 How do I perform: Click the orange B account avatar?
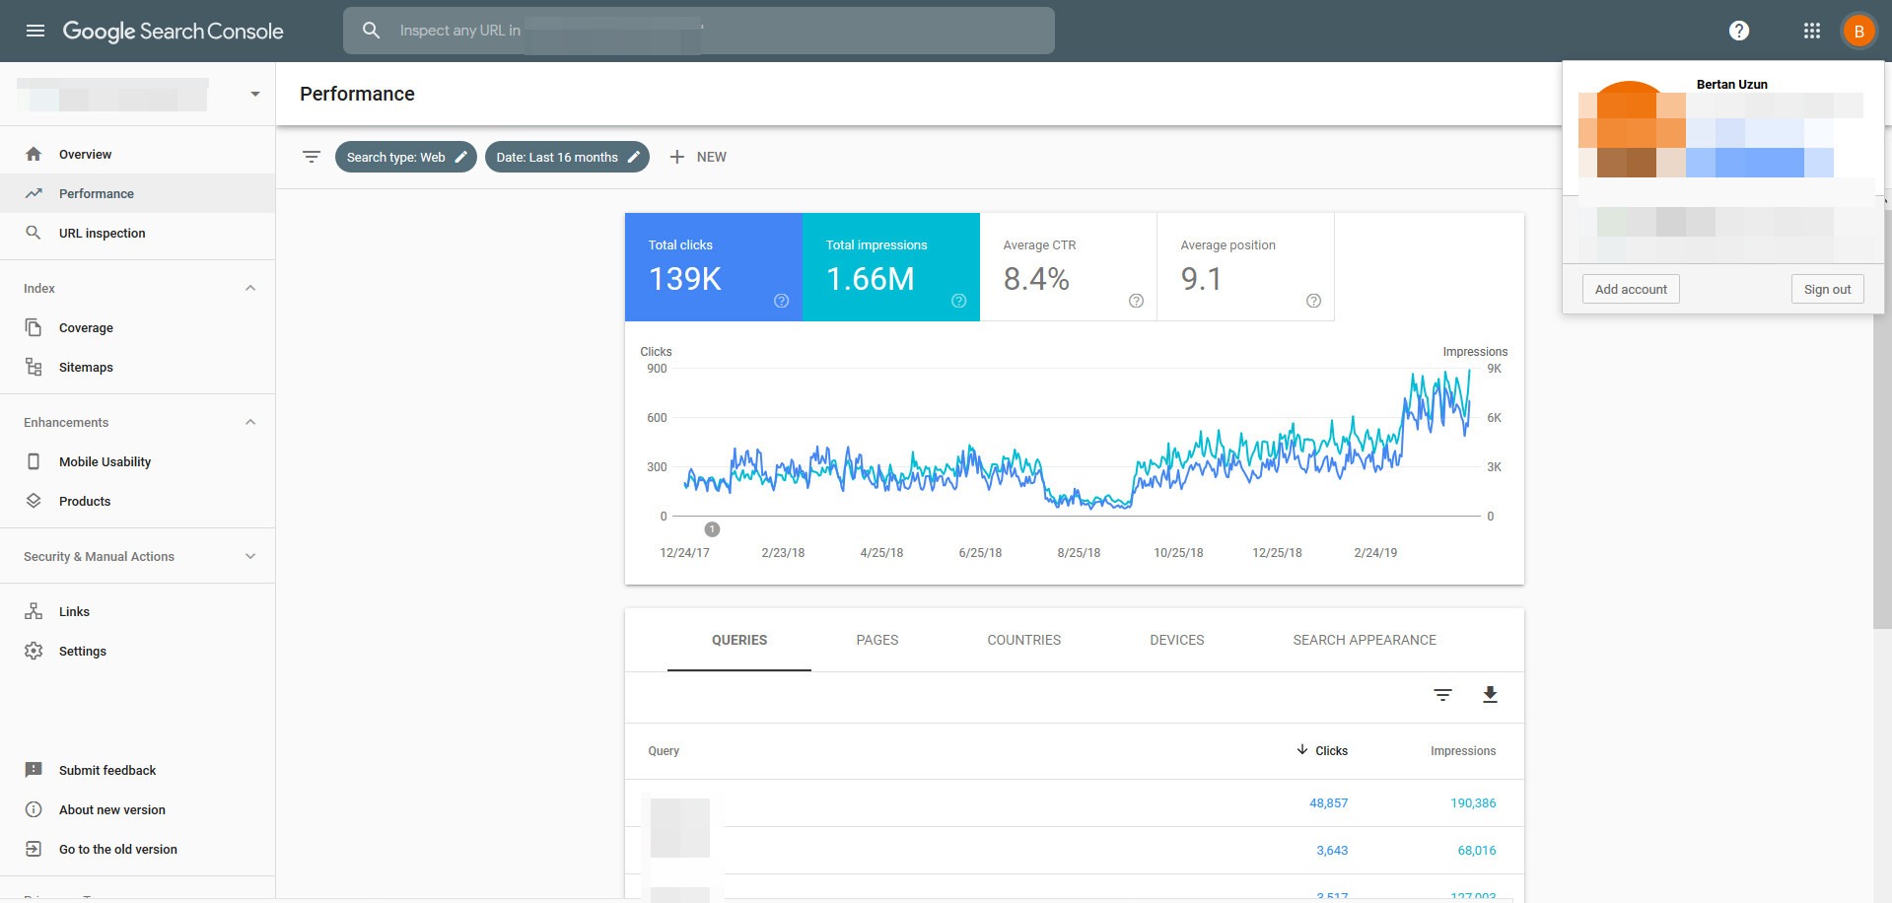[1858, 31]
